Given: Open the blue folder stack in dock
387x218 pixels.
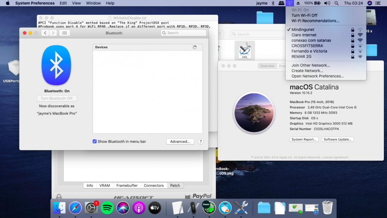Looking at the screenshot, I should pos(264,208).
